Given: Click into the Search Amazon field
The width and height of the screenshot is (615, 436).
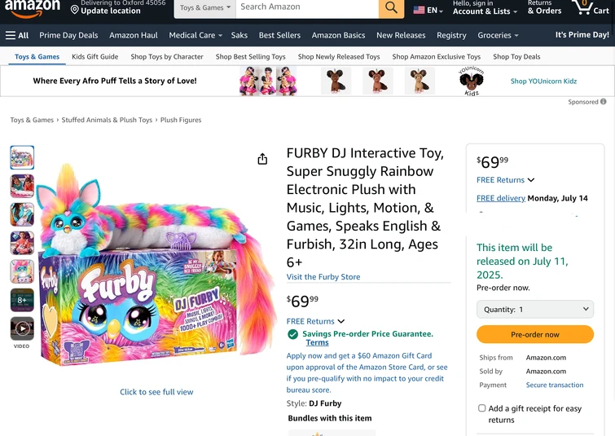Looking at the screenshot, I should click(x=307, y=7).
